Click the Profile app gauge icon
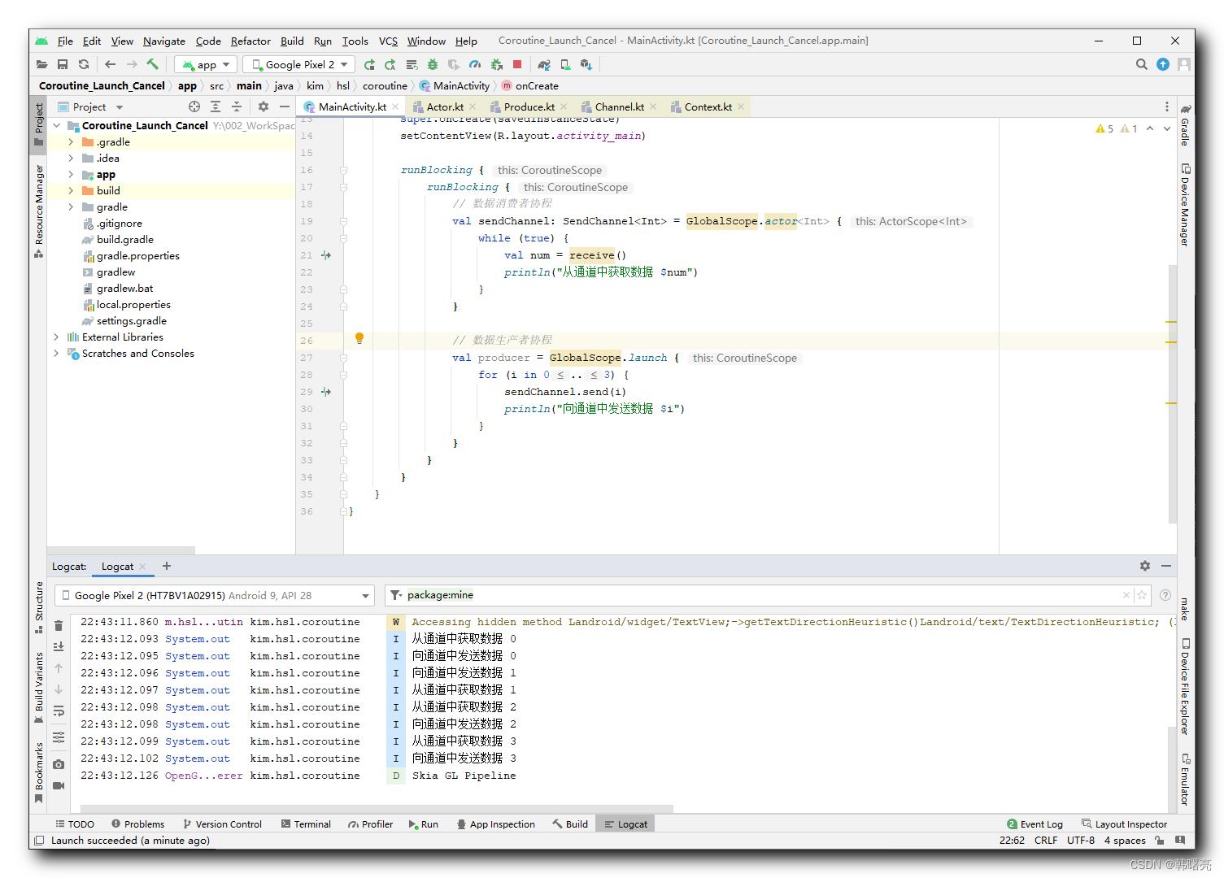The height and width of the screenshot is (878, 1224). (475, 64)
